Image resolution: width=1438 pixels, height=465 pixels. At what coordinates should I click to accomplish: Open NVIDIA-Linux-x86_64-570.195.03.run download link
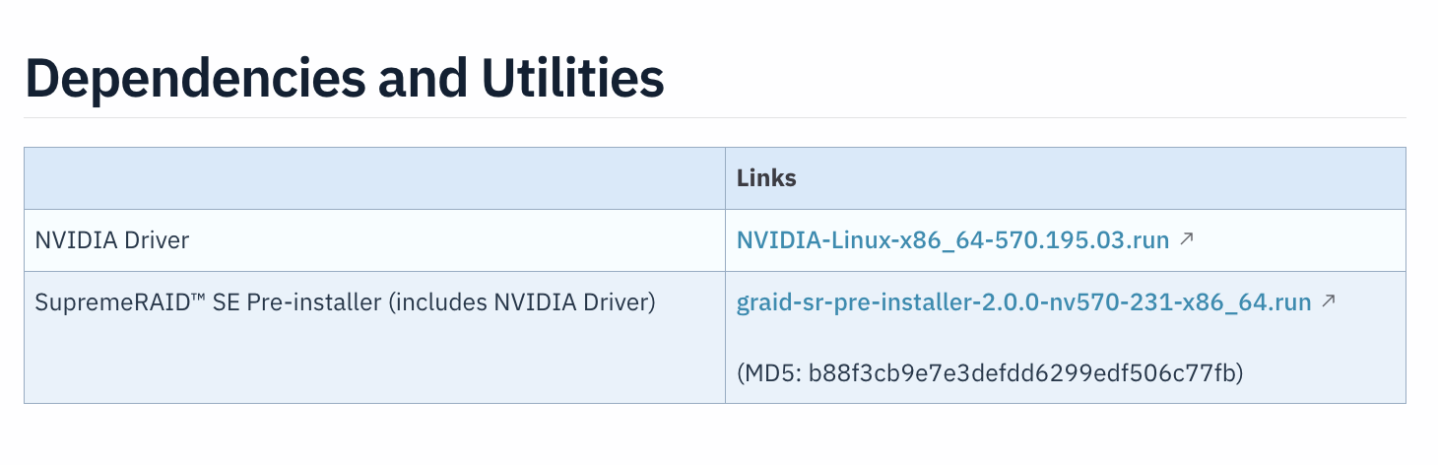pyautogui.click(x=952, y=240)
